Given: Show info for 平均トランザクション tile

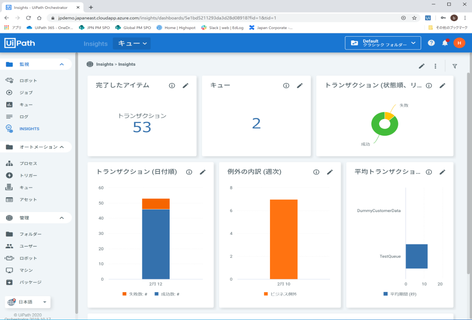Looking at the screenshot, I should (x=429, y=172).
